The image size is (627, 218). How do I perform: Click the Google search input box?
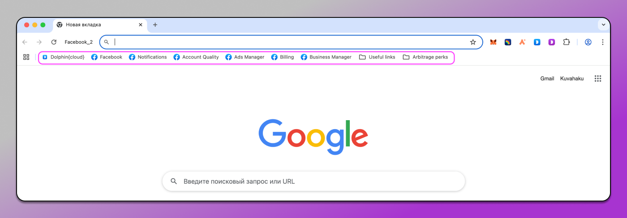tap(313, 181)
